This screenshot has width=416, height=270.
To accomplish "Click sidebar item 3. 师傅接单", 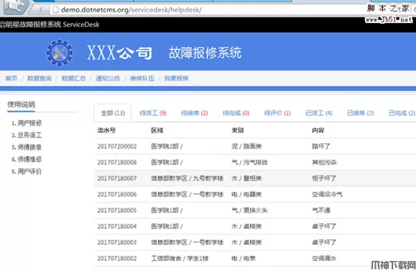I will tap(26, 147).
